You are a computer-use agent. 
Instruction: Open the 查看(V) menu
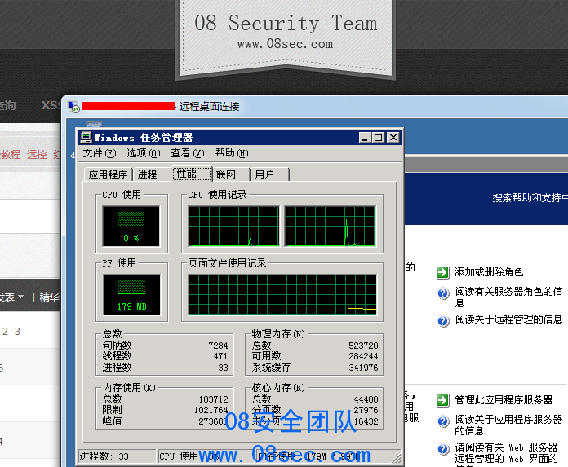pyautogui.click(x=188, y=153)
